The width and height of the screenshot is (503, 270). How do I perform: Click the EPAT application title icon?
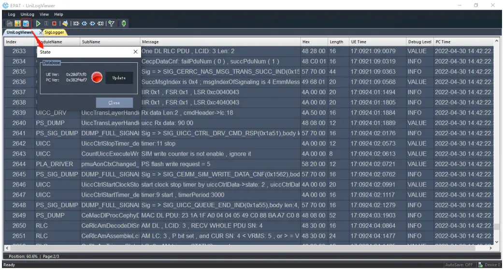click(x=5, y=5)
